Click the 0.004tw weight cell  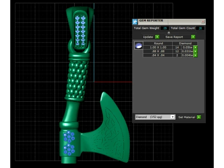pos(187,55)
